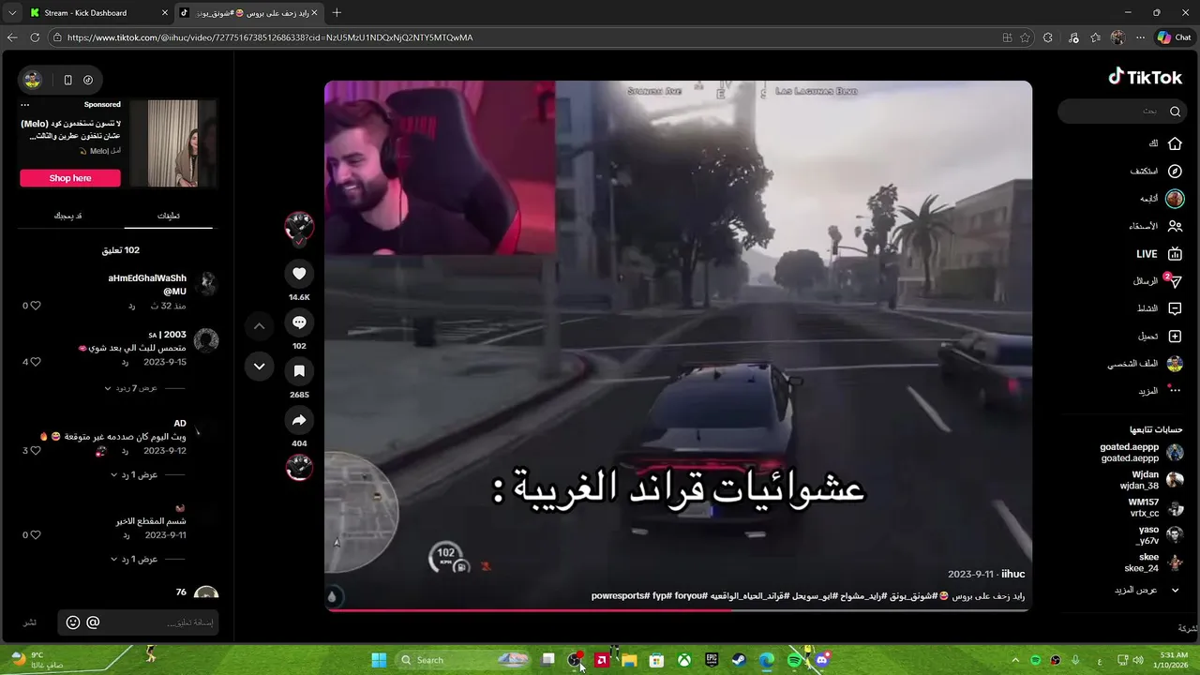Open Copilot Chat in Edge
1200x675 pixels.
[1175, 37]
